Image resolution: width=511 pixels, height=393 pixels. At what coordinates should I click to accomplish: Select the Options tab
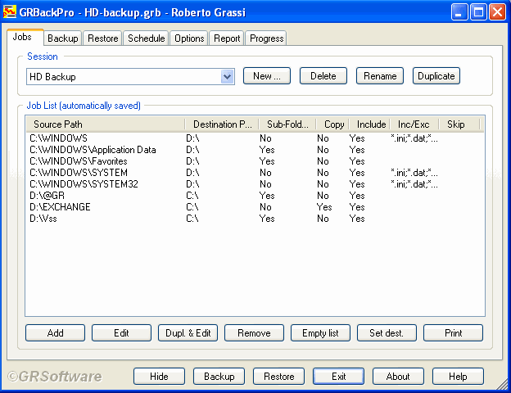click(x=189, y=38)
